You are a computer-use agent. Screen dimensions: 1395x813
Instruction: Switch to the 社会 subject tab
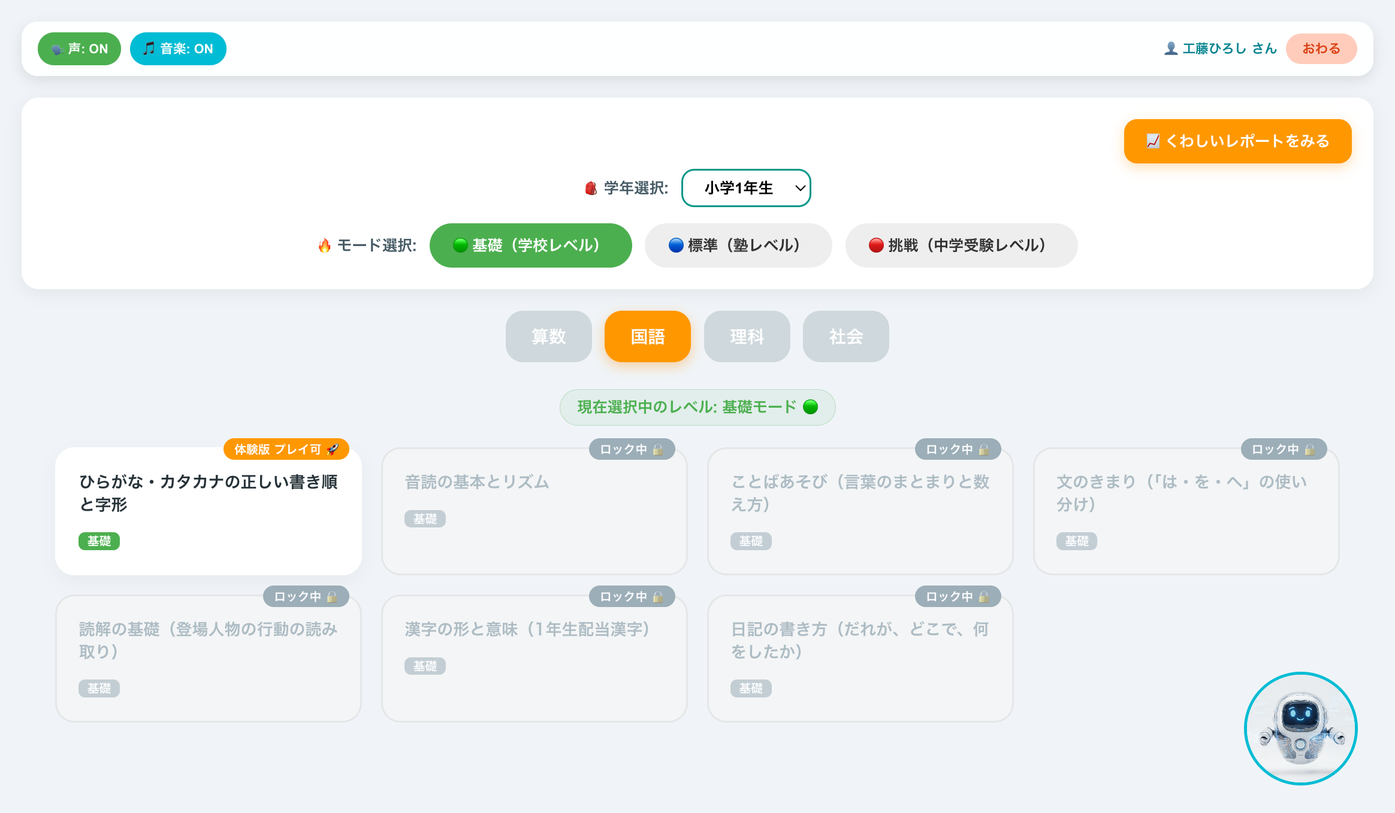tap(846, 336)
